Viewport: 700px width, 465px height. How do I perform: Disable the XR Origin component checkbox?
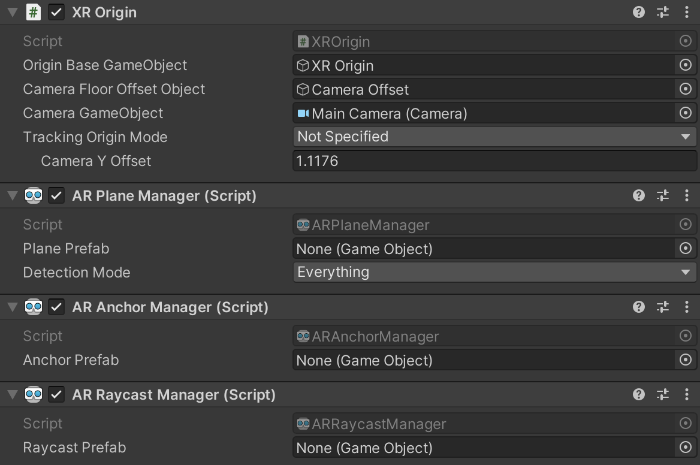point(56,12)
